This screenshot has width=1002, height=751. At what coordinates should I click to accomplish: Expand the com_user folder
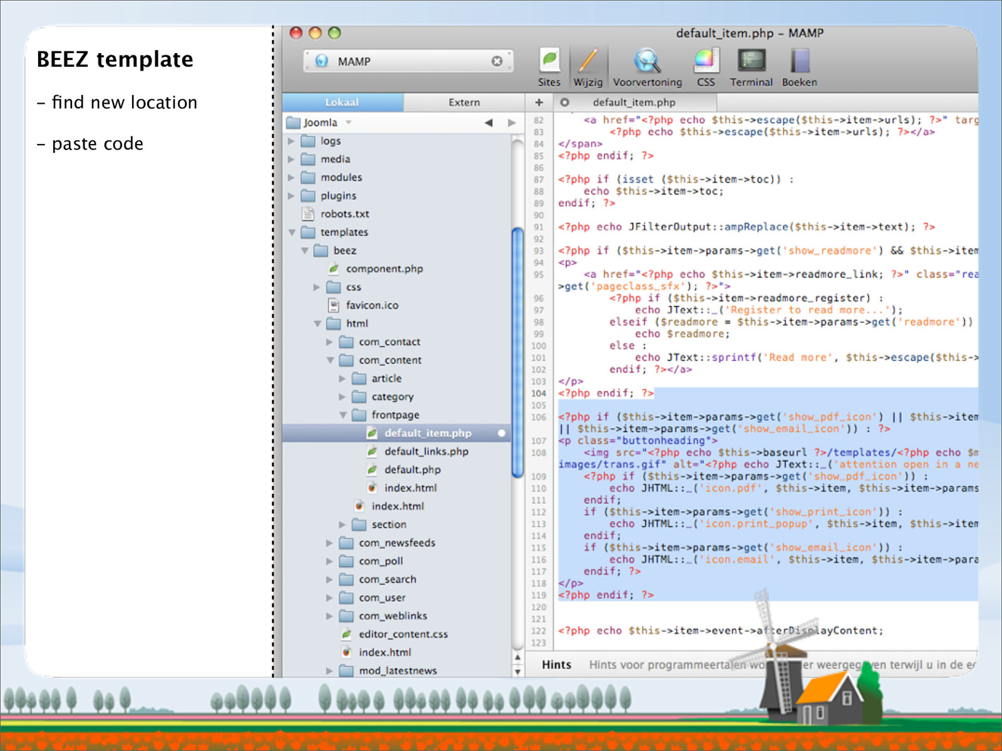click(329, 598)
